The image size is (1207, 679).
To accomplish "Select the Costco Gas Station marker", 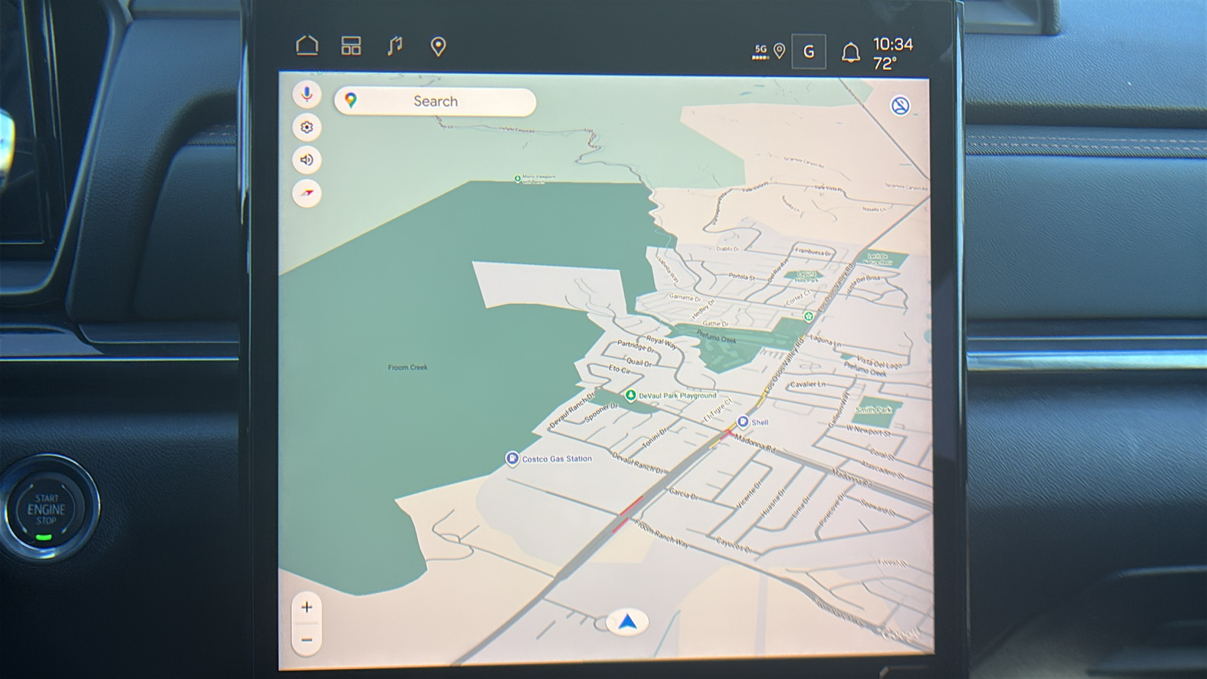I will point(512,459).
